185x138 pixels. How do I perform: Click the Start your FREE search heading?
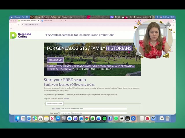[x=65, y=80]
